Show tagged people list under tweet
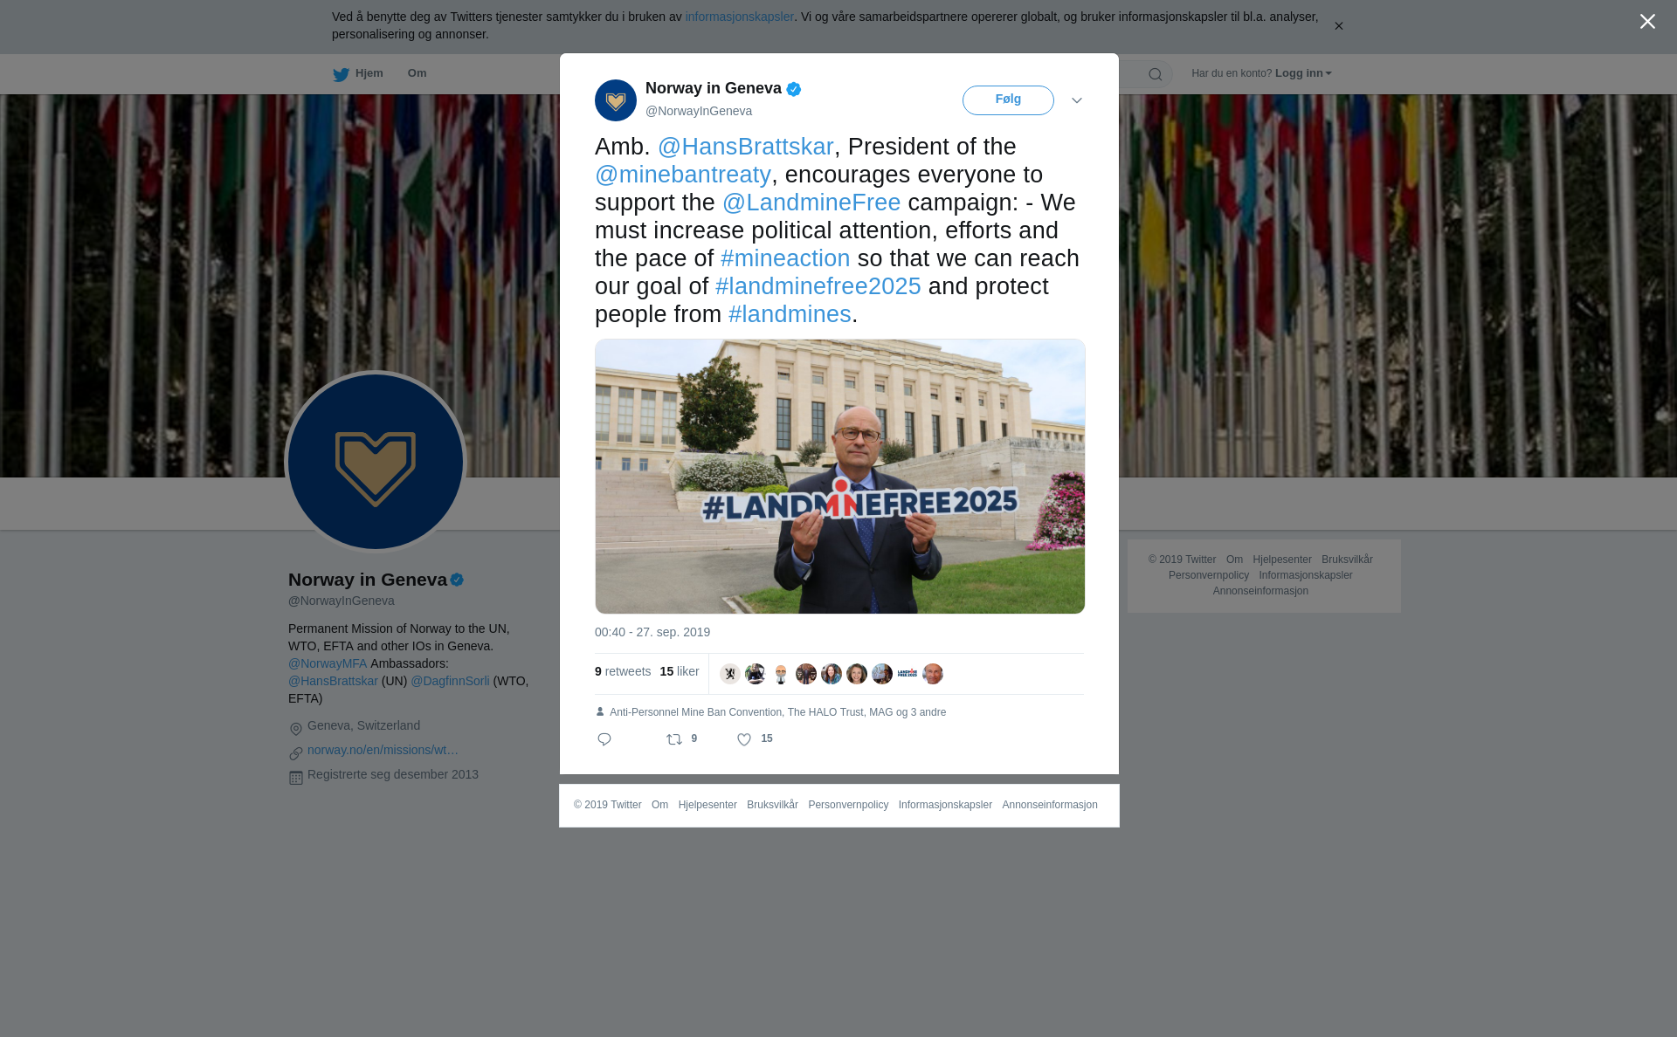The image size is (1677, 1037). tap(777, 712)
